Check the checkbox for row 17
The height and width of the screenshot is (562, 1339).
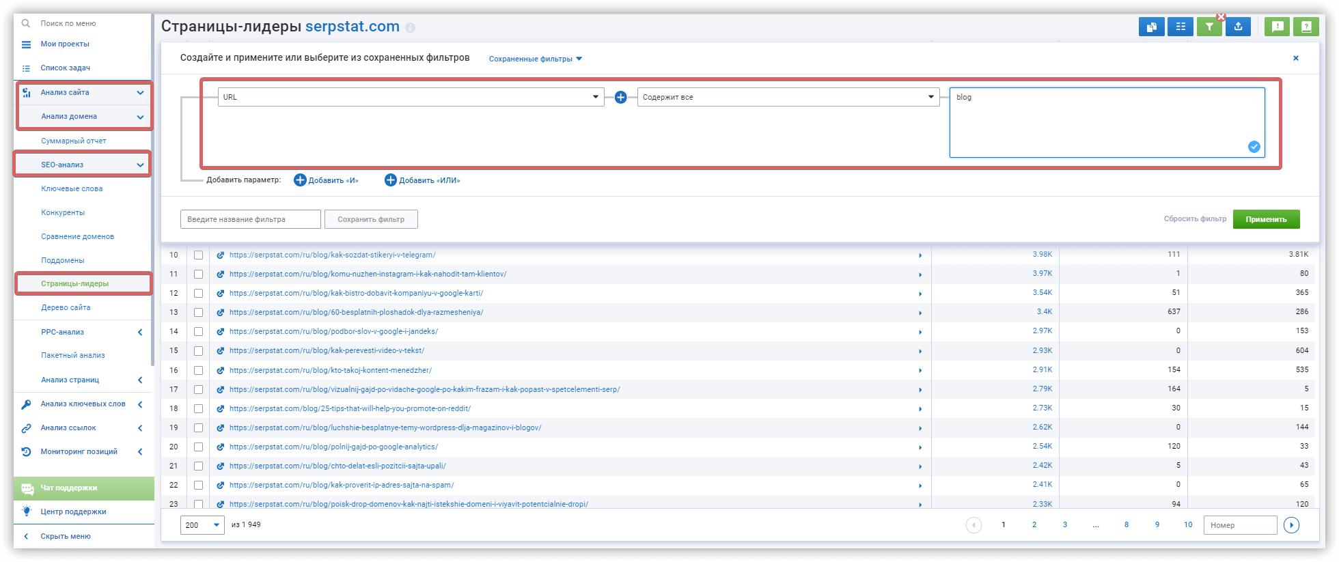coord(198,390)
